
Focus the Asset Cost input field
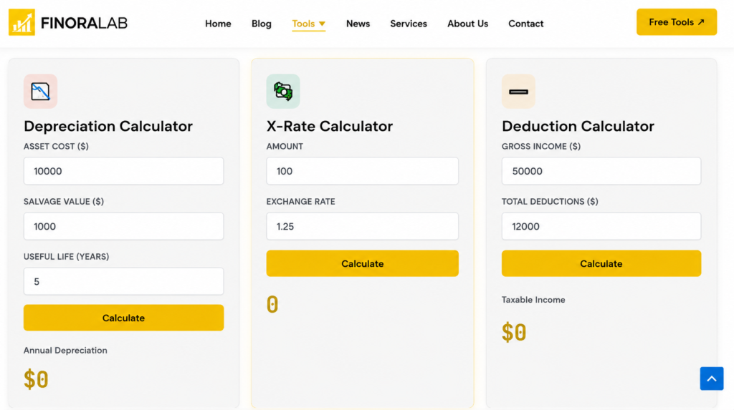[x=123, y=171]
